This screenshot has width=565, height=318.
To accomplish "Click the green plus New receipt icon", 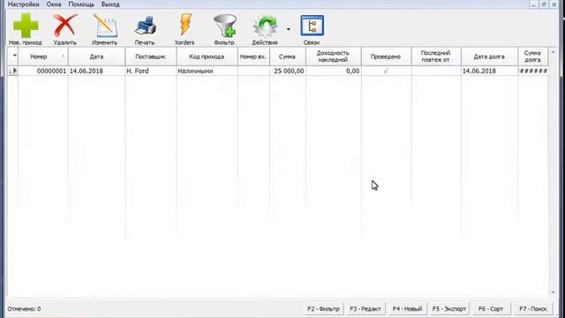I will click(x=26, y=26).
